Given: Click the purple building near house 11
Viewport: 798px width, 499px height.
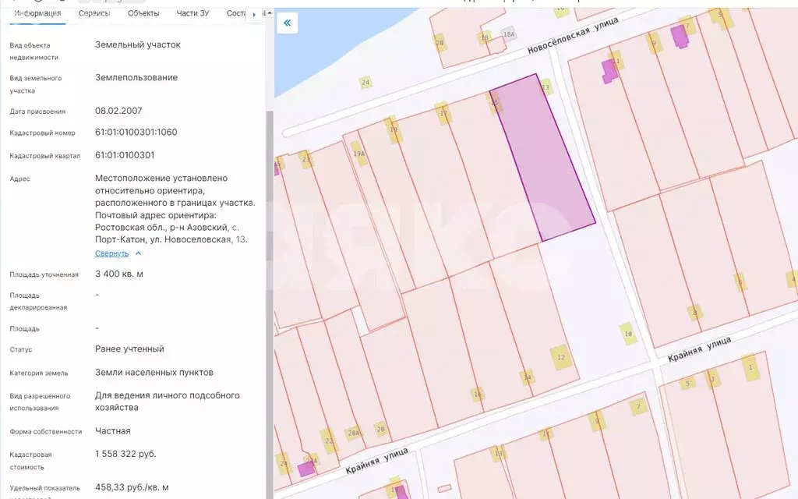Looking at the screenshot, I should point(609,71).
